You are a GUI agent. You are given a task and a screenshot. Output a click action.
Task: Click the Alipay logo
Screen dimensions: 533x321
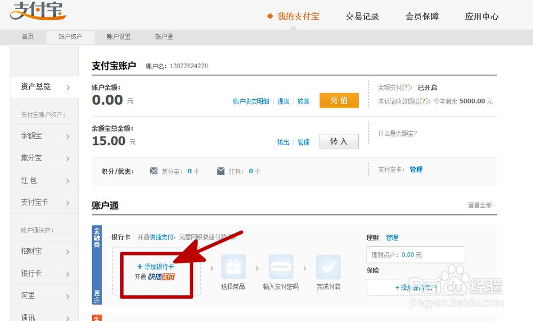click(x=38, y=11)
